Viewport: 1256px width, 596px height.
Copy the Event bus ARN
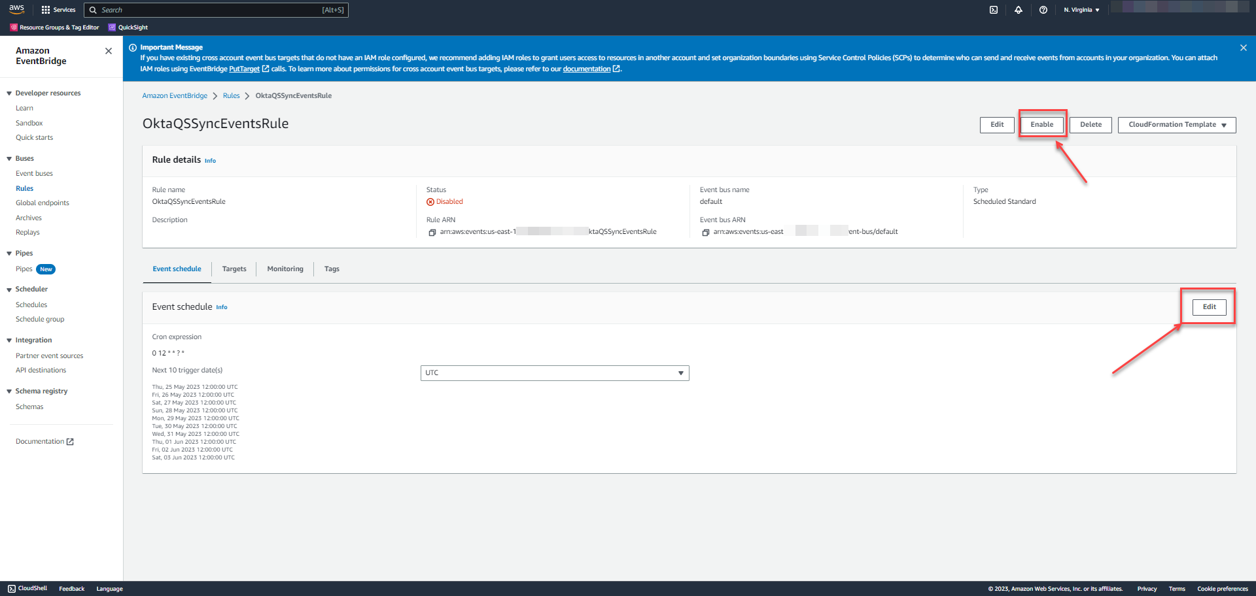pos(705,232)
